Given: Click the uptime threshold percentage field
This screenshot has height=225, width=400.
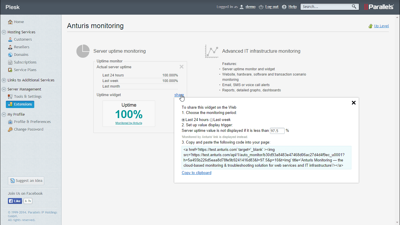Looking at the screenshot, I should 277,131.
